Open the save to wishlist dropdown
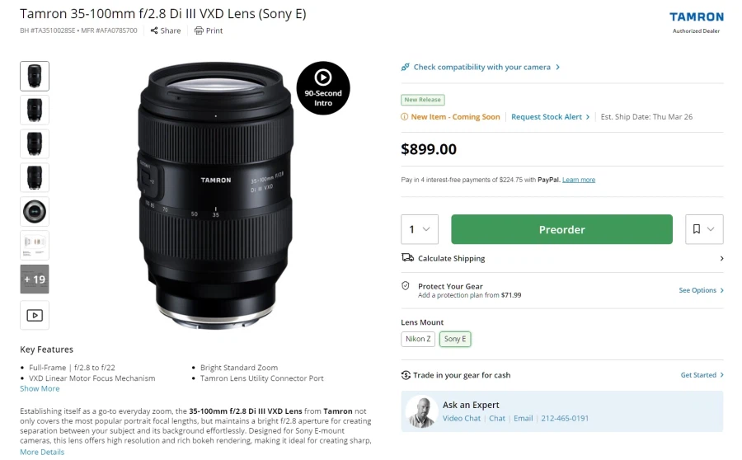742x460 pixels. (704, 229)
